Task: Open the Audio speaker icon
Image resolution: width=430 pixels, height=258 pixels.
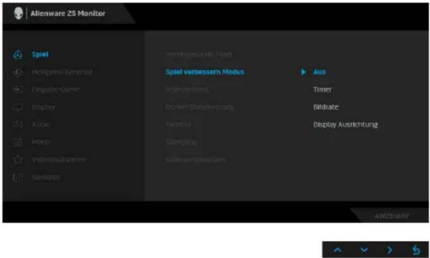Action: [x=18, y=125]
